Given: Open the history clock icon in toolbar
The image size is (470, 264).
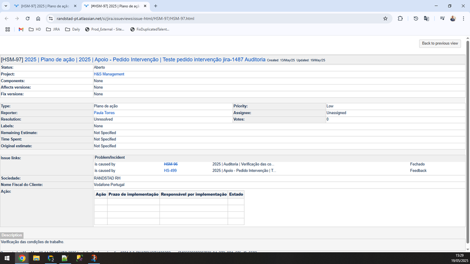Looking at the screenshot, I should 416,19.
